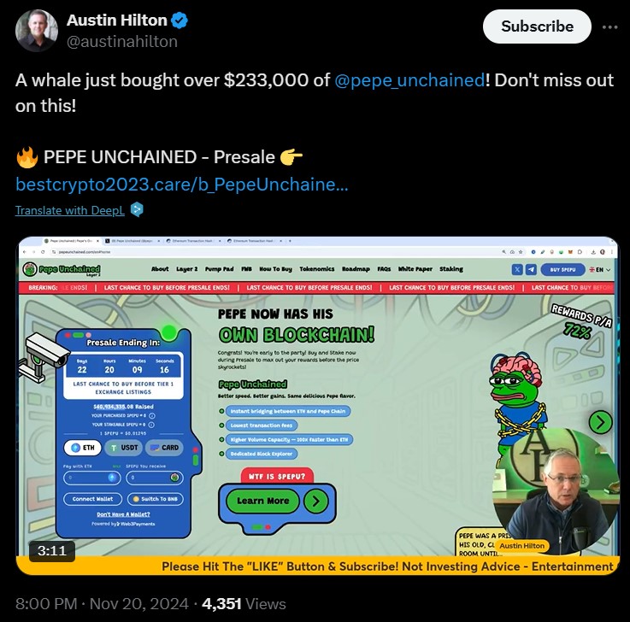Image resolution: width=630 pixels, height=622 pixels.
Task: Play the 3:11 video thumbnail
Action: tap(318, 406)
